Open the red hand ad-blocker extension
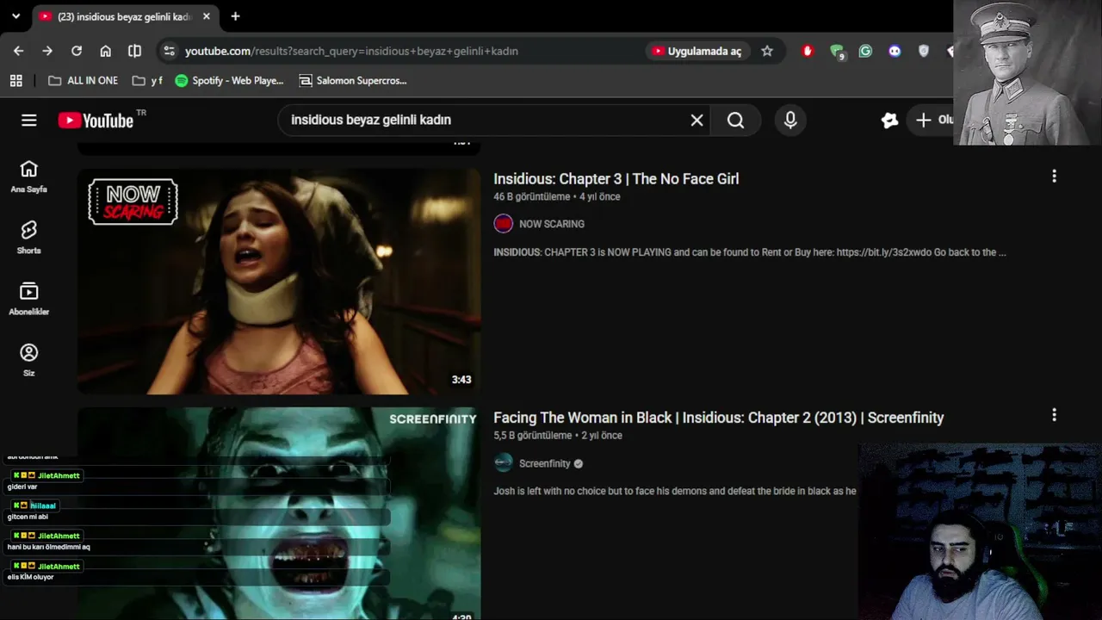Image resolution: width=1102 pixels, height=620 pixels. pos(808,51)
